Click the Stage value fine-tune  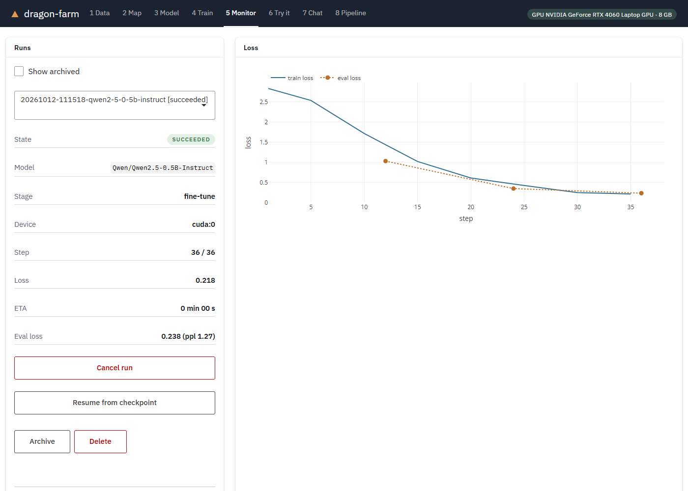tap(200, 196)
